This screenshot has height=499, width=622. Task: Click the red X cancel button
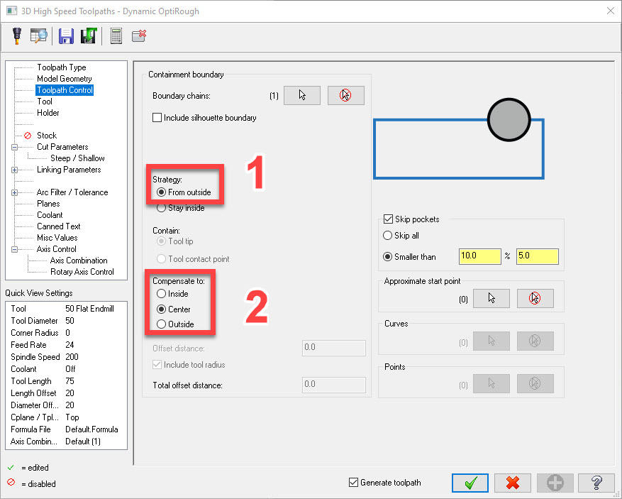pos(513,483)
